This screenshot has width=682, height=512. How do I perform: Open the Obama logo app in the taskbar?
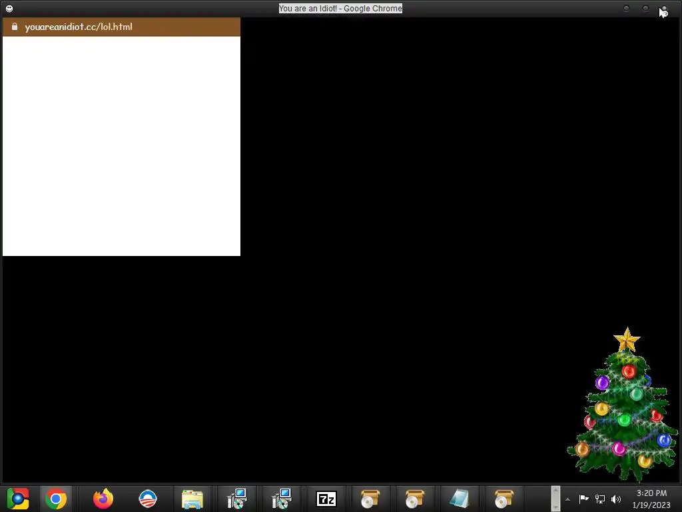pos(148,499)
